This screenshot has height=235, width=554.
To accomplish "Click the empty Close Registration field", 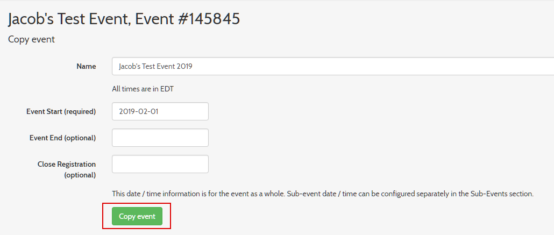I will coord(160,164).
